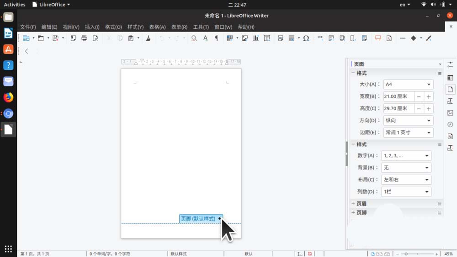Click the Clone Formatting paintbrush icon

148,38
